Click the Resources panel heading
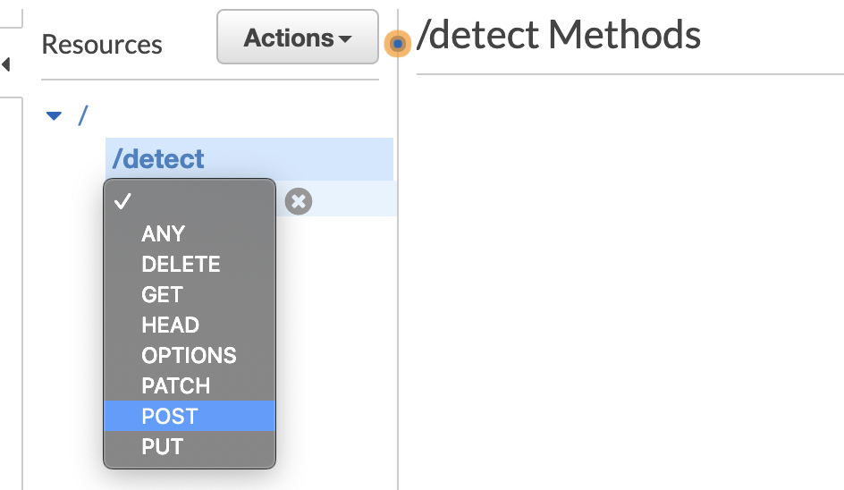 [x=102, y=44]
